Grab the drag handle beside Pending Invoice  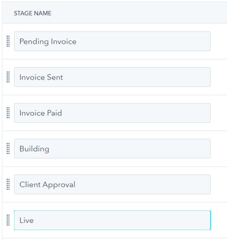tap(8, 41)
